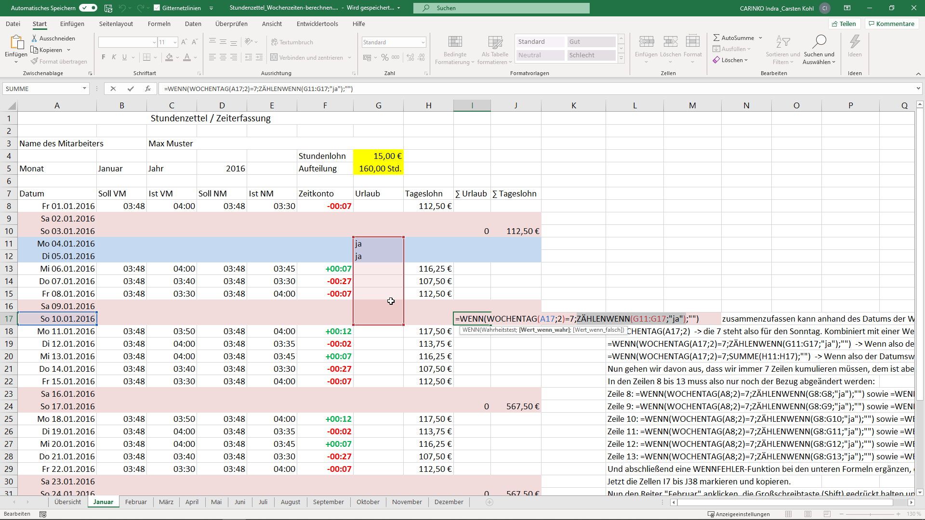Click the add new sheet plus icon
925x520 pixels.
[489, 502]
